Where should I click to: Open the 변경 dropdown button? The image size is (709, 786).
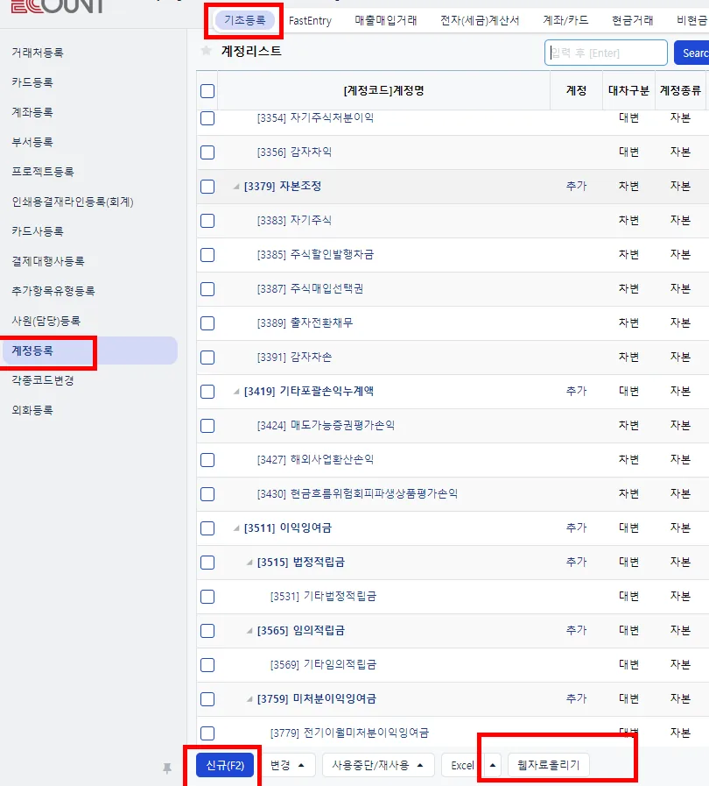[287, 765]
